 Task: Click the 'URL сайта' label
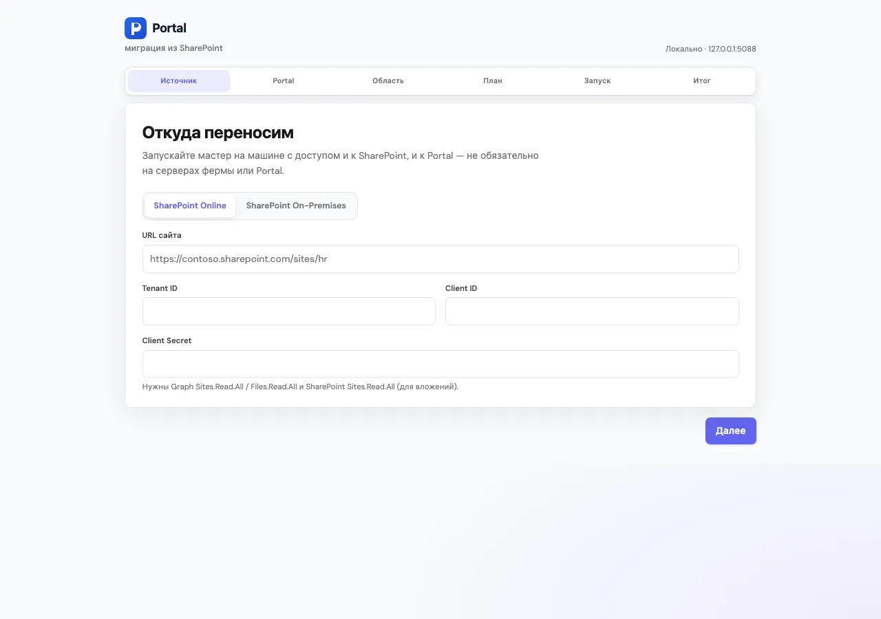pos(162,235)
